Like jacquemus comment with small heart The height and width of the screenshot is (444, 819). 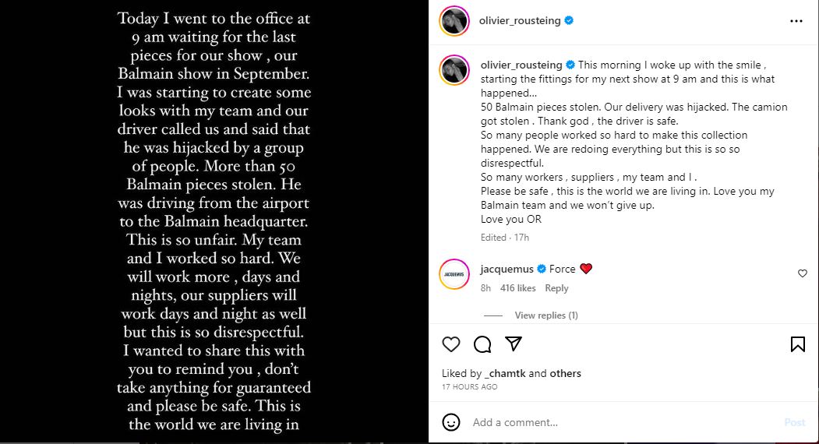[x=803, y=273]
